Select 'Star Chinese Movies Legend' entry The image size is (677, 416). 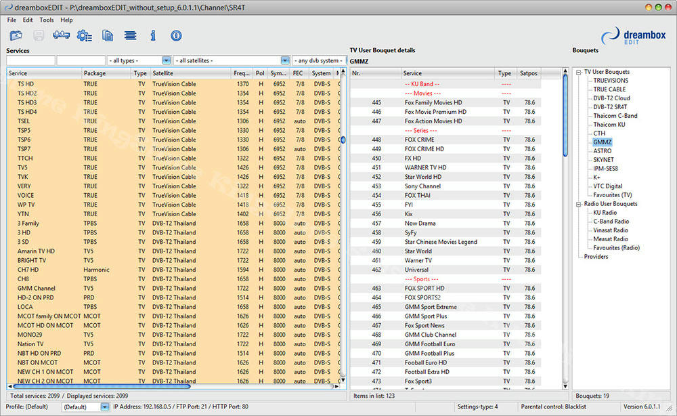point(445,242)
